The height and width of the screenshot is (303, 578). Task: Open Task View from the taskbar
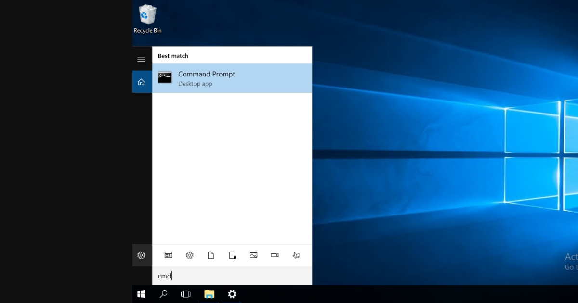[185, 294]
